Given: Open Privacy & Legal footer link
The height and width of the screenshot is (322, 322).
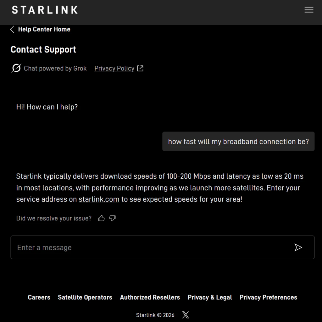Looking at the screenshot, I should pyautogui.click(x=210, y=297).
